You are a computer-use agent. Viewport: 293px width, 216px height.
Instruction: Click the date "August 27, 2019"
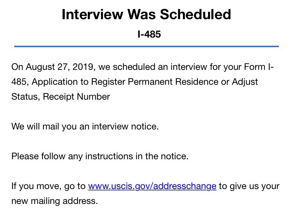click(x=59, y=67)
